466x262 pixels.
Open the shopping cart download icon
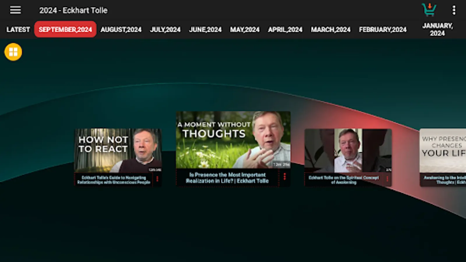click(429, 10)
